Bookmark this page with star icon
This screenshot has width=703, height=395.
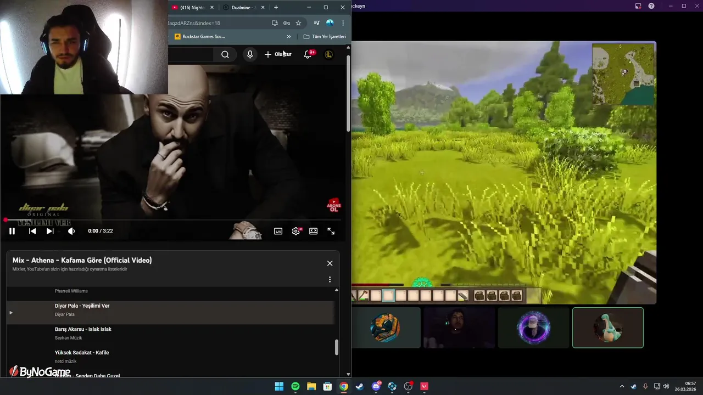click(x=299, y=23)
